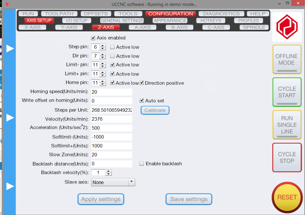305x215 pixels.
Task: Click the CYCLE START button
Action: point(287,92)
